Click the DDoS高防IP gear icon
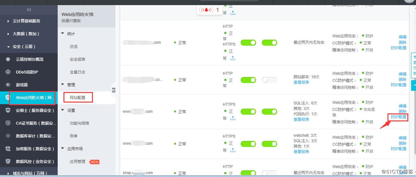 click(x=8, y=72)
